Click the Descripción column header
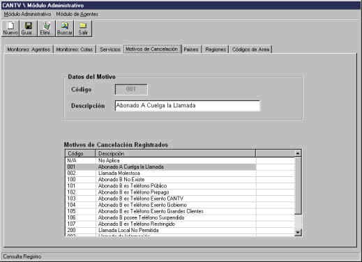 click(176, 153)
